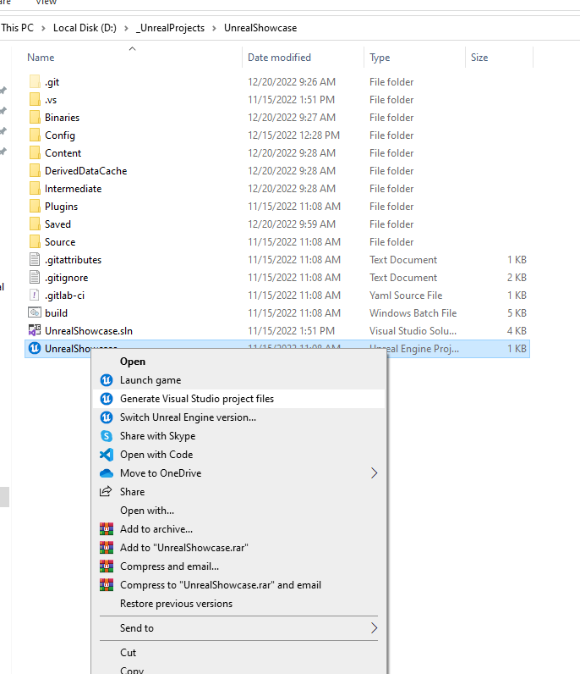This screenshot has height=674, width=580.
Task: Click VS Code icon beside Open with Code
Action: tap(107, 455)
